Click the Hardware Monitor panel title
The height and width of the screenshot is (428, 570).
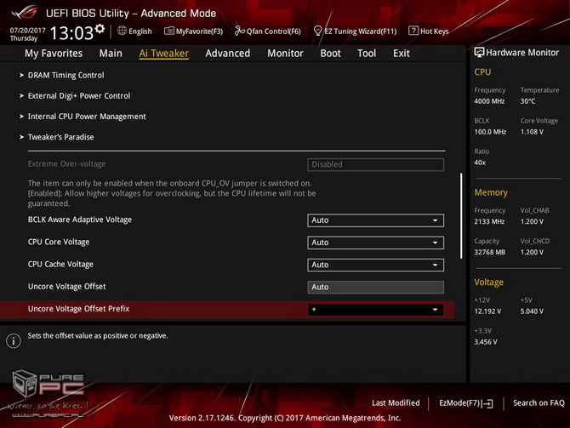pyautogui.click(x=522, y=53)
